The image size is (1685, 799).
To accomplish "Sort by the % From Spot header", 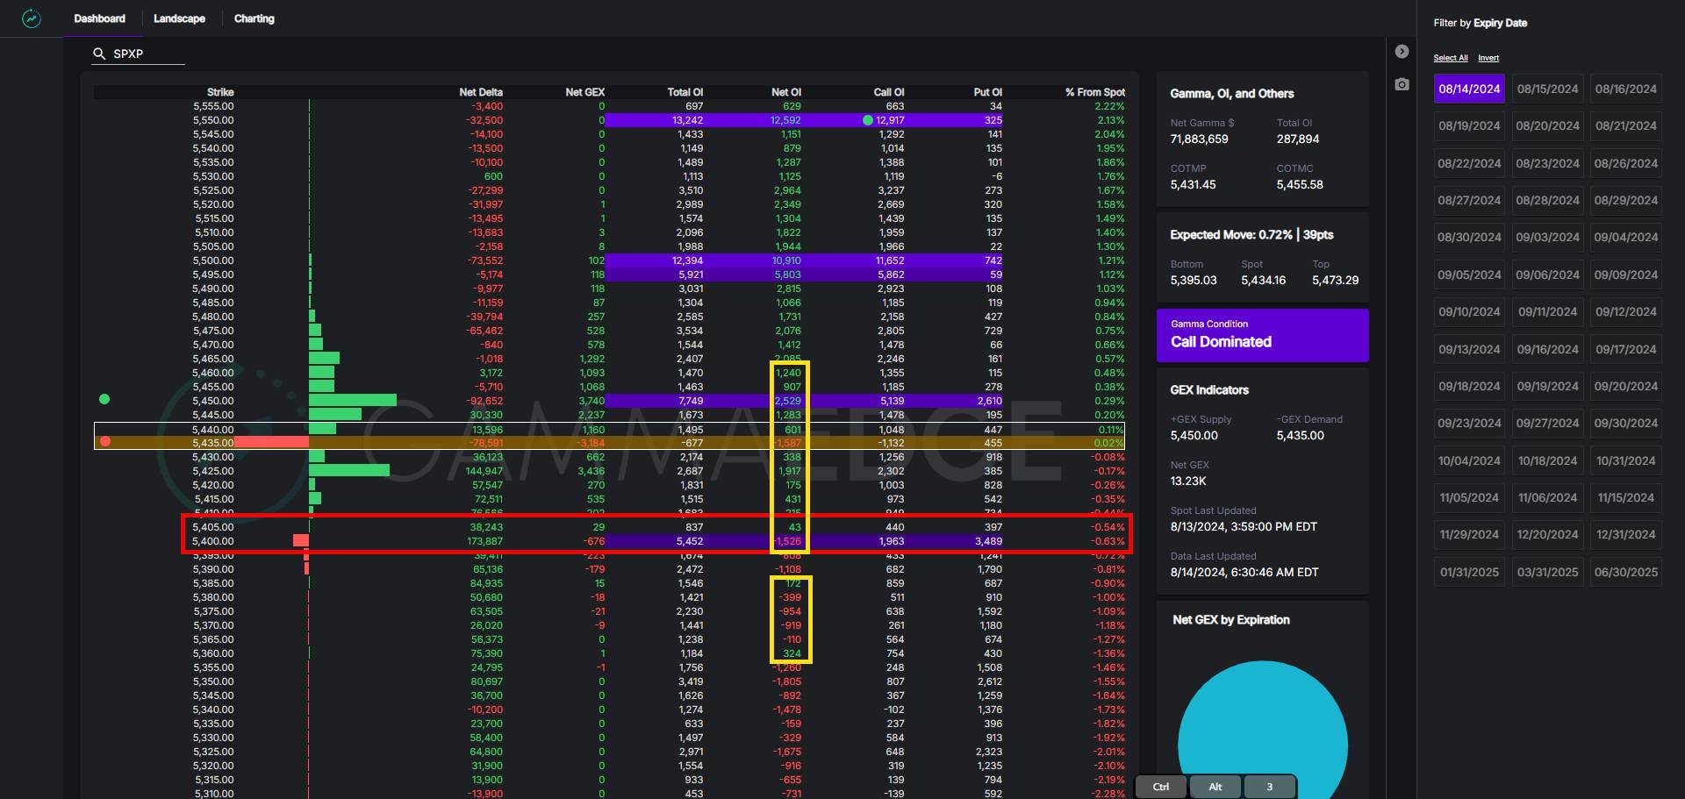I will point(1094,92).
